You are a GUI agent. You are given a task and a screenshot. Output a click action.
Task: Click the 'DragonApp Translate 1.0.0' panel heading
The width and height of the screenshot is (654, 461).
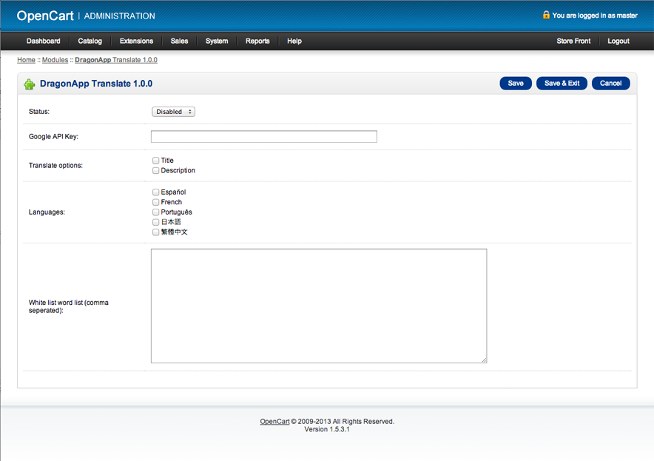point(96,84)
